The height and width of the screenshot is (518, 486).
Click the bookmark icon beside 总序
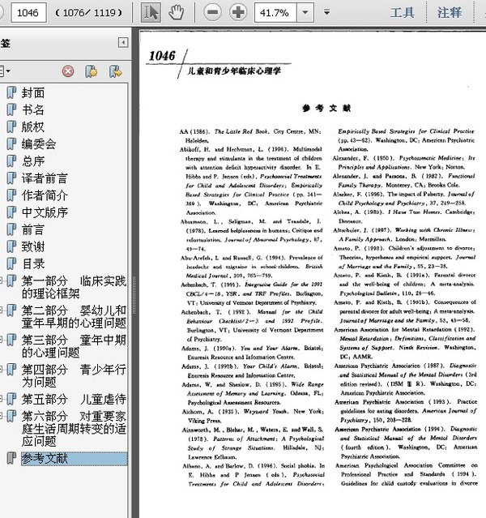click(11, 161)
